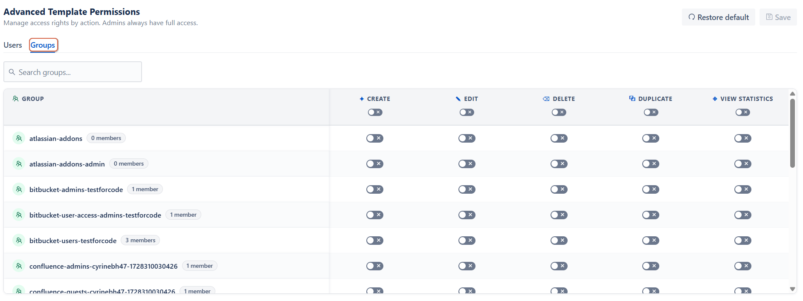The width and height of the screenshot is (803, 301).
Task: Enable Delete for confluence-admins-cyrinebh47-1728310030426
Action: point(559,266)
